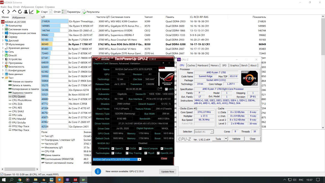Select the Безопасность tree item
This screenshot has width=325, height=183.
16,67
